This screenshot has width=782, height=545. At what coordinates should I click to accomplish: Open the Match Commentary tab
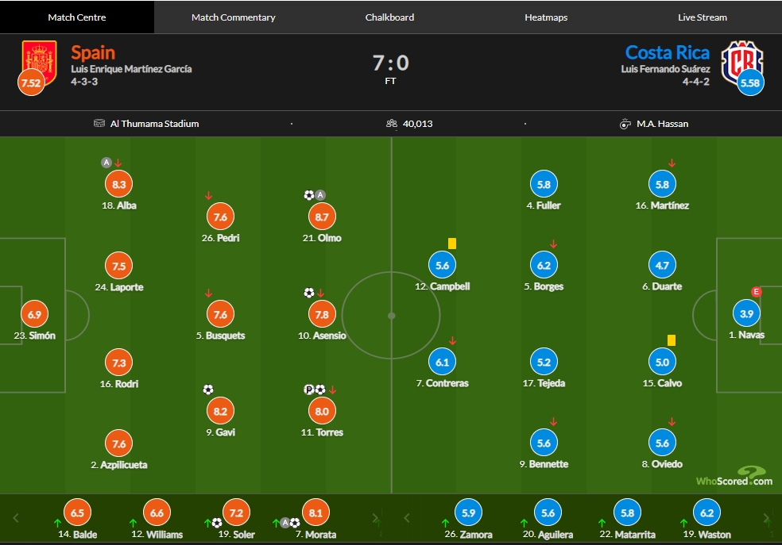(x=234, y=17)
